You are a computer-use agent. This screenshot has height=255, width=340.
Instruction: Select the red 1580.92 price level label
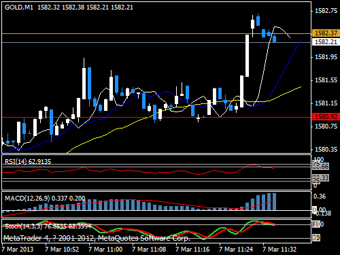point(326,117)
